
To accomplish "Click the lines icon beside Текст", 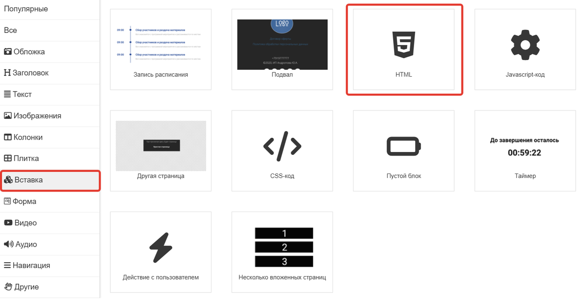I will tap(7, 94).
